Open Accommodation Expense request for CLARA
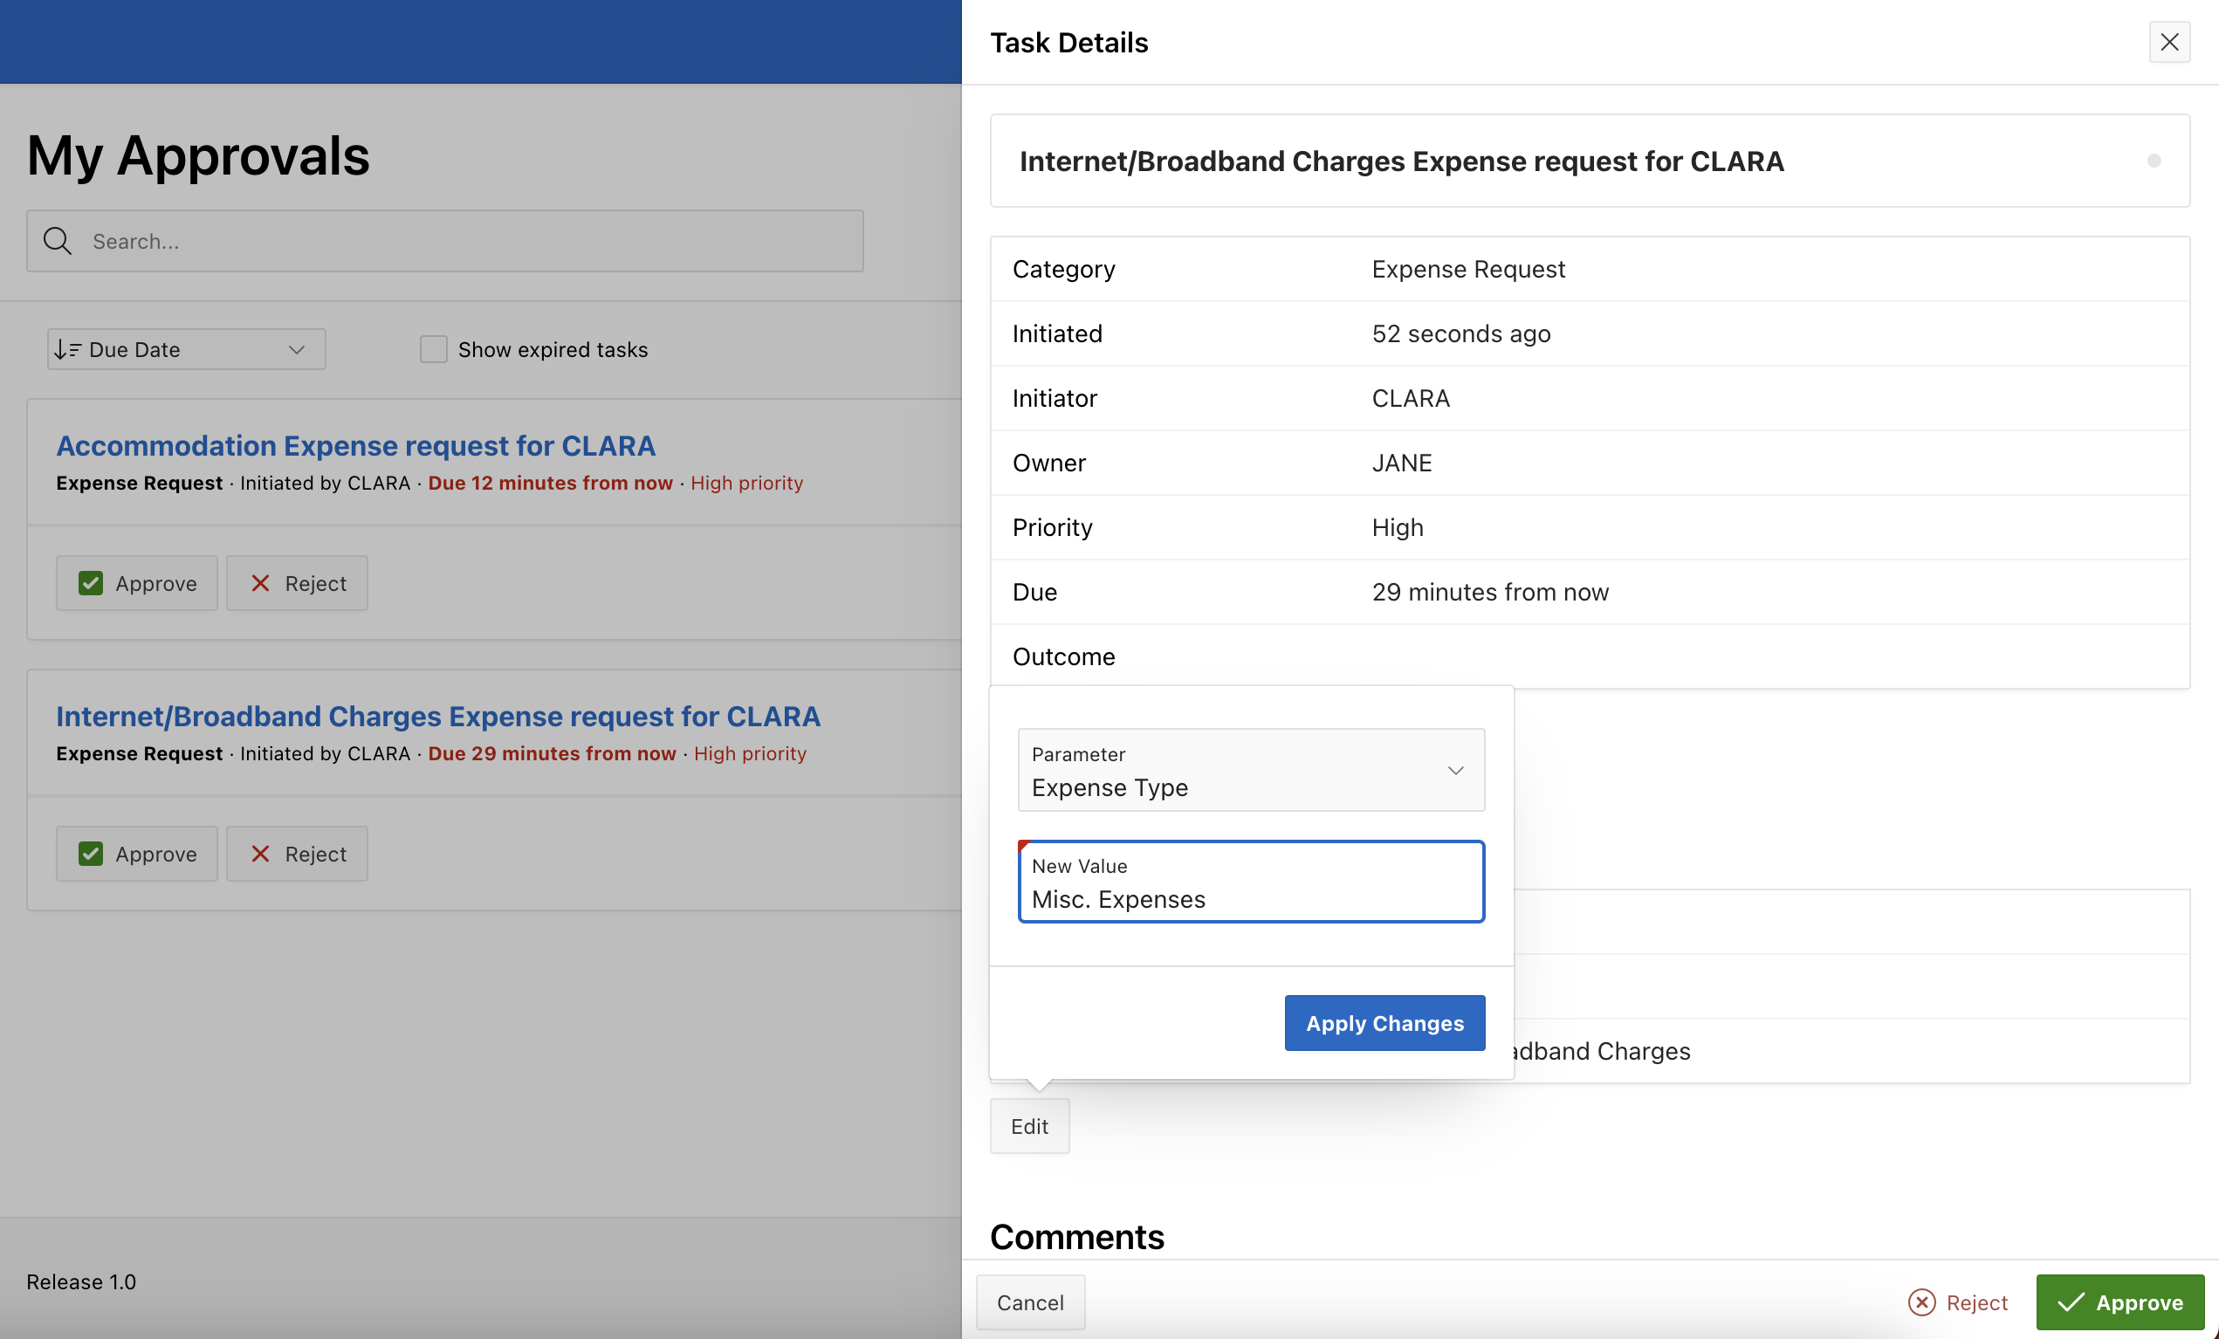 [x=356, y=446]
